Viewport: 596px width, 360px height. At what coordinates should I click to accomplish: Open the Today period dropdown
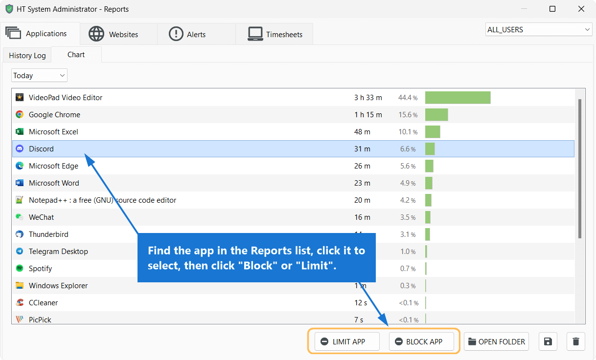pyautogui.click(x=39, y=75)
